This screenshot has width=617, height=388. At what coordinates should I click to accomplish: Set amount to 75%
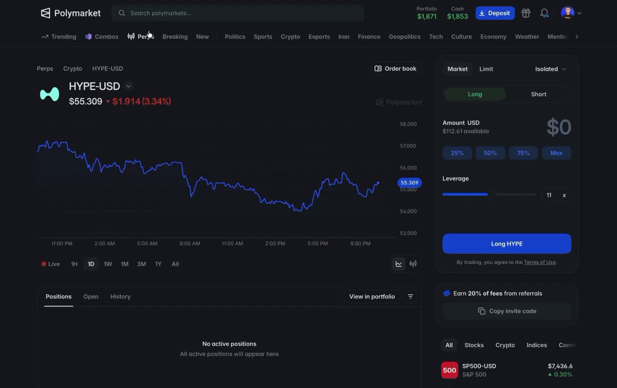[x=523, y=153]
